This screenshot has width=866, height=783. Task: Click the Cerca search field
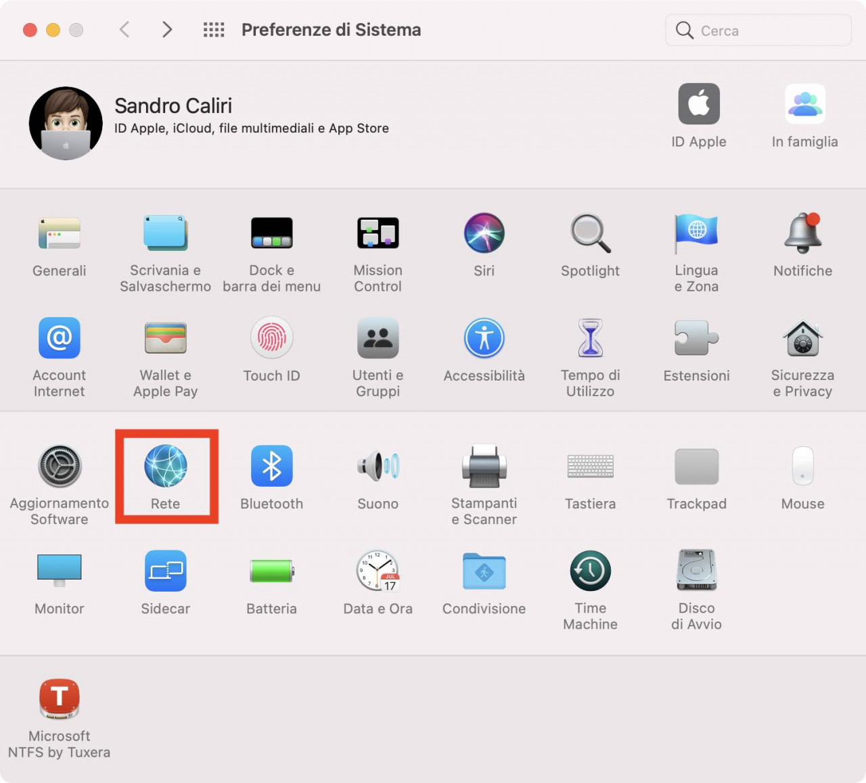[x=758, y=30]
